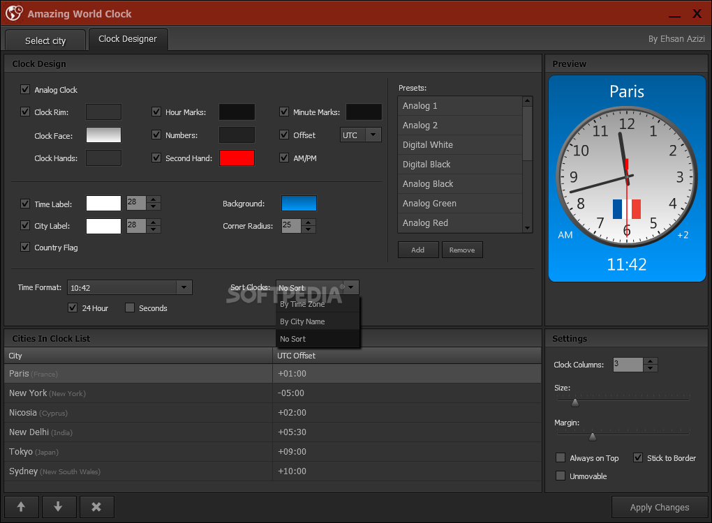The image size is (712, 523).
Task: Disable the Time Label checkbox
Action: coord(25,204)
